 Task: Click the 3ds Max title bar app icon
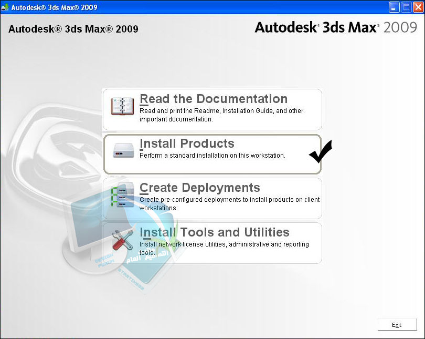click(5, 7)
